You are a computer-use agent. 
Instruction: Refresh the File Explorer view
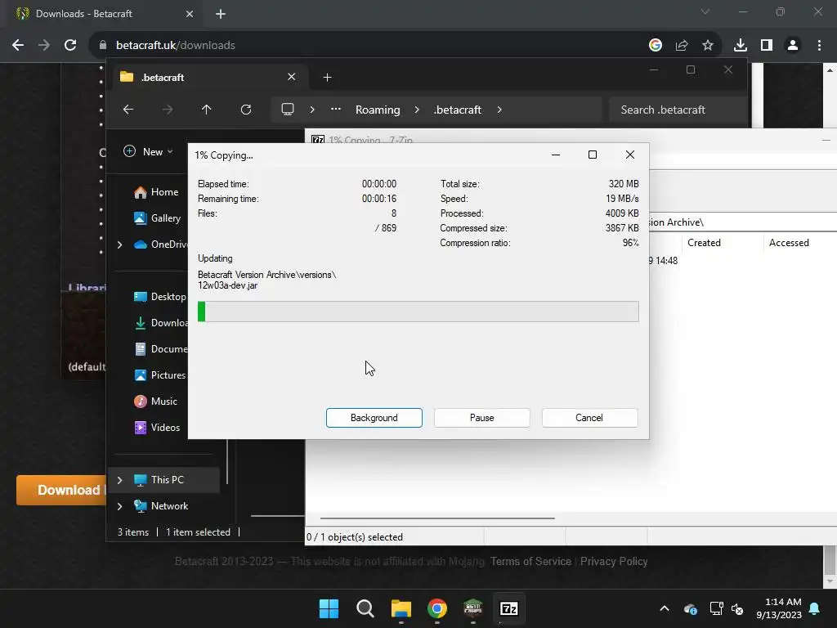(246, 110)
